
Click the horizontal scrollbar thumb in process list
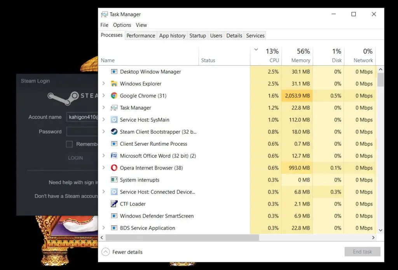pos(182,237)
